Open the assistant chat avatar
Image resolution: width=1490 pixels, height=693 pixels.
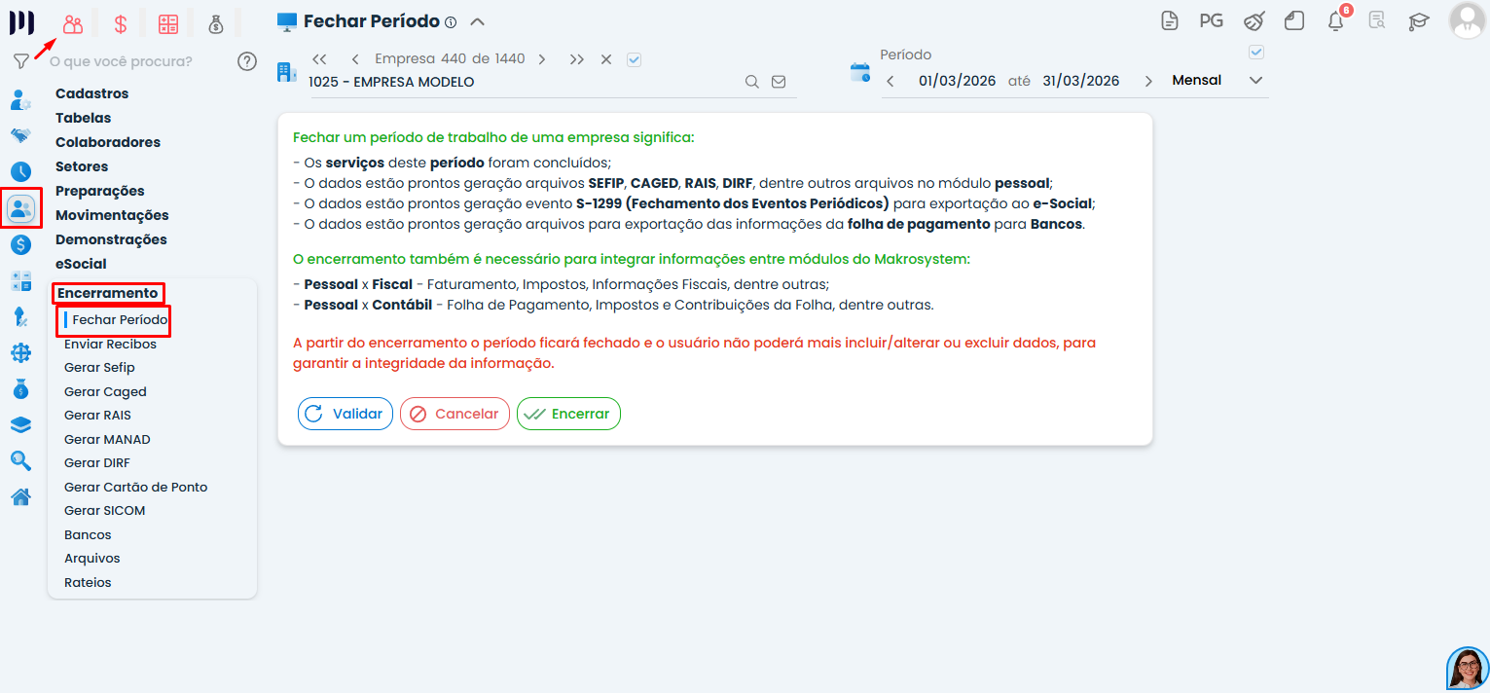point(1468,670)
